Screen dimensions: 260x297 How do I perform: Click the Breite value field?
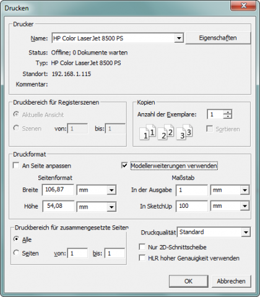click(x=58, y=189)
